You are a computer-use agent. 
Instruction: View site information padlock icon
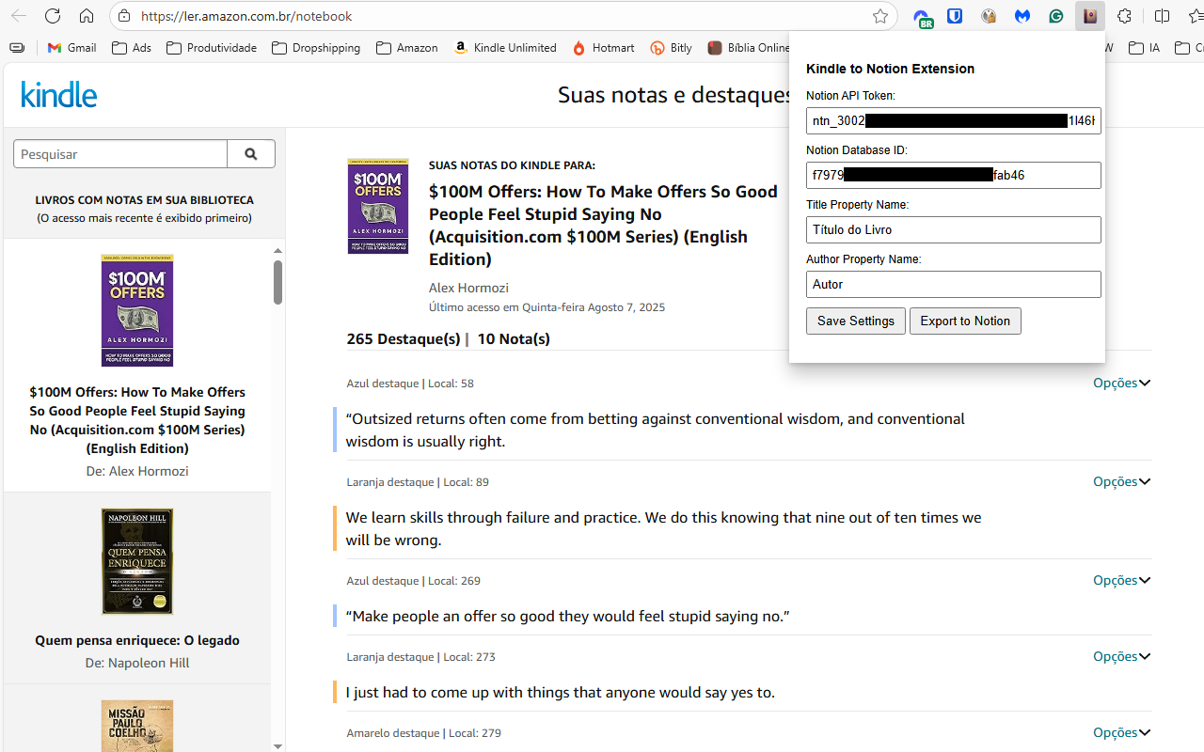125,16
